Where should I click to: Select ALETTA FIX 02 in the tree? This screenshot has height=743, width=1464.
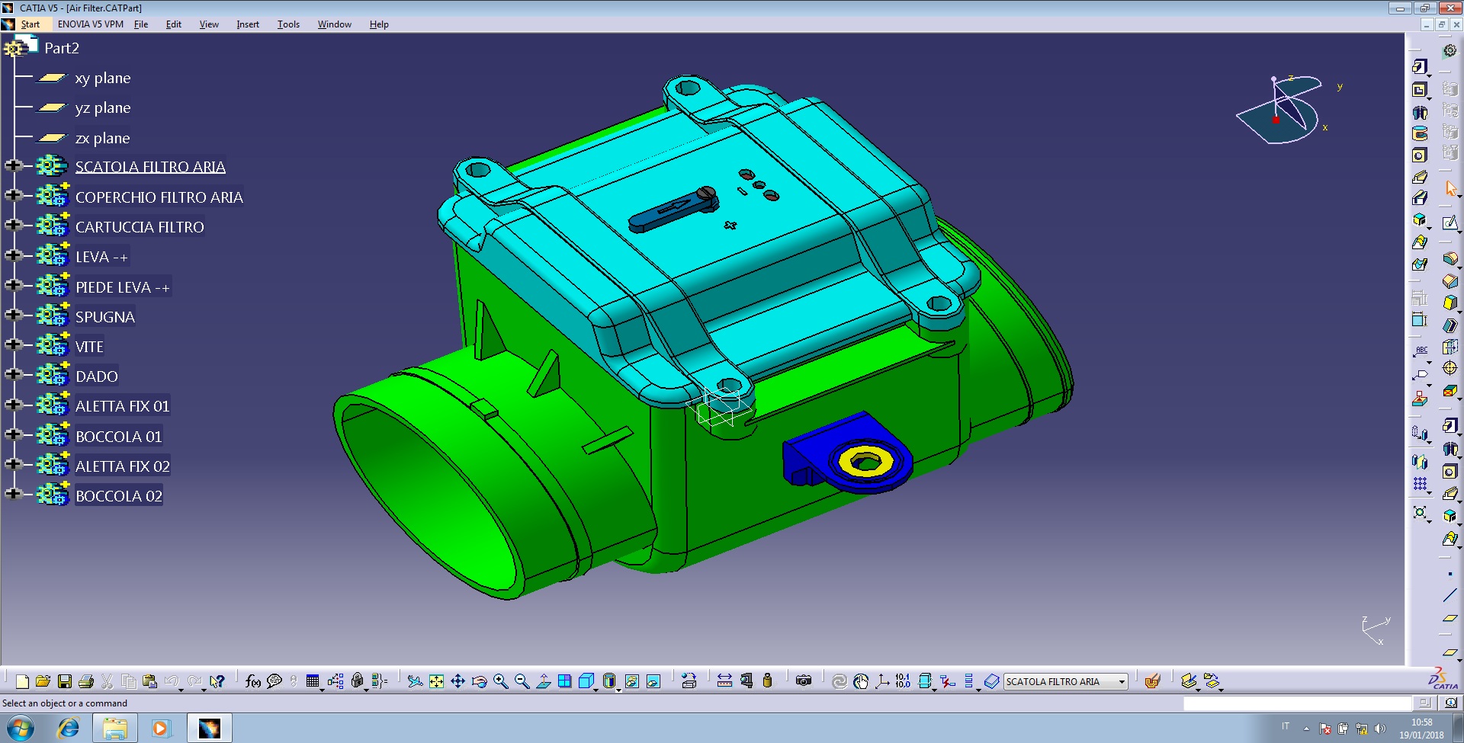pyautogui.click(x=123, y=466)
